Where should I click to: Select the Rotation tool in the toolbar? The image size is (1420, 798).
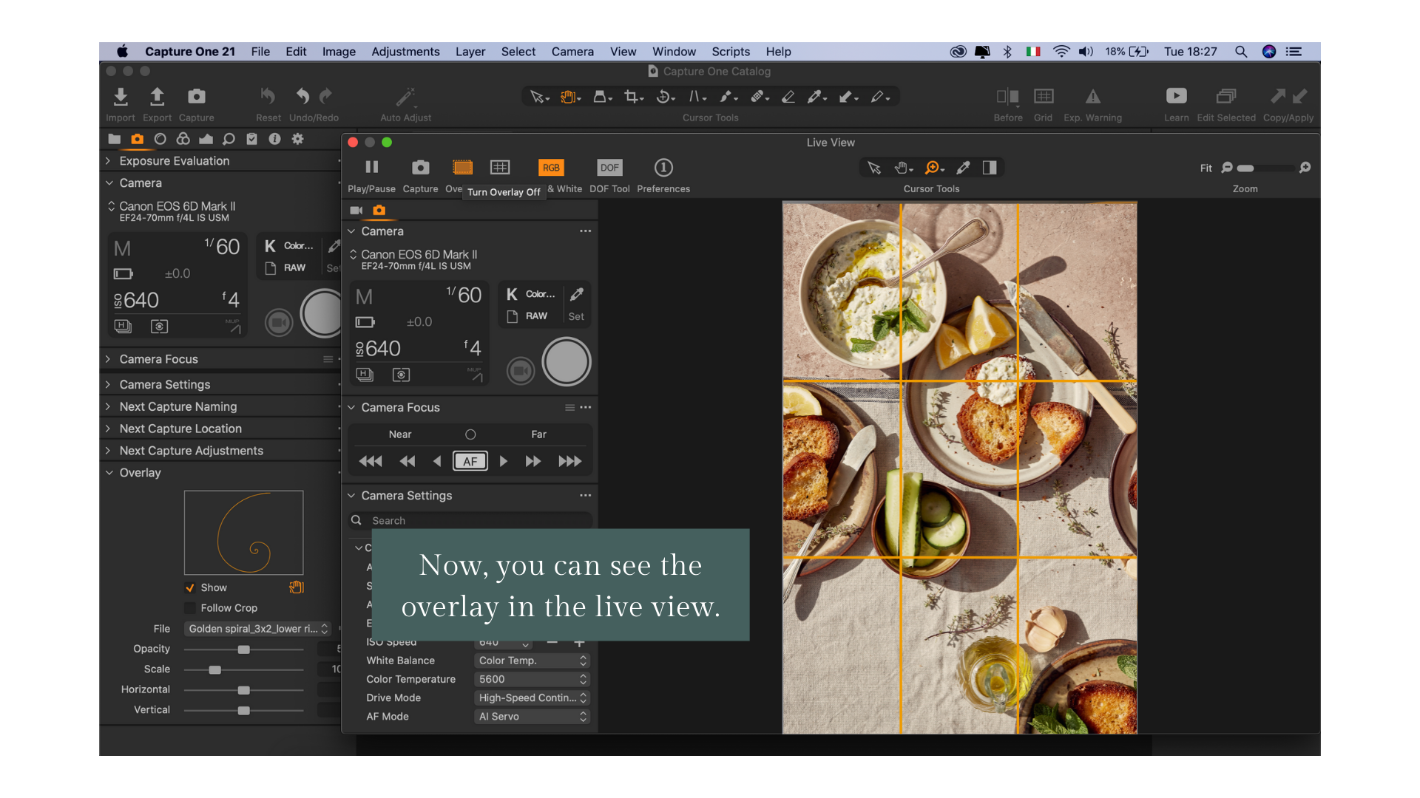click(x=661, y=97)
